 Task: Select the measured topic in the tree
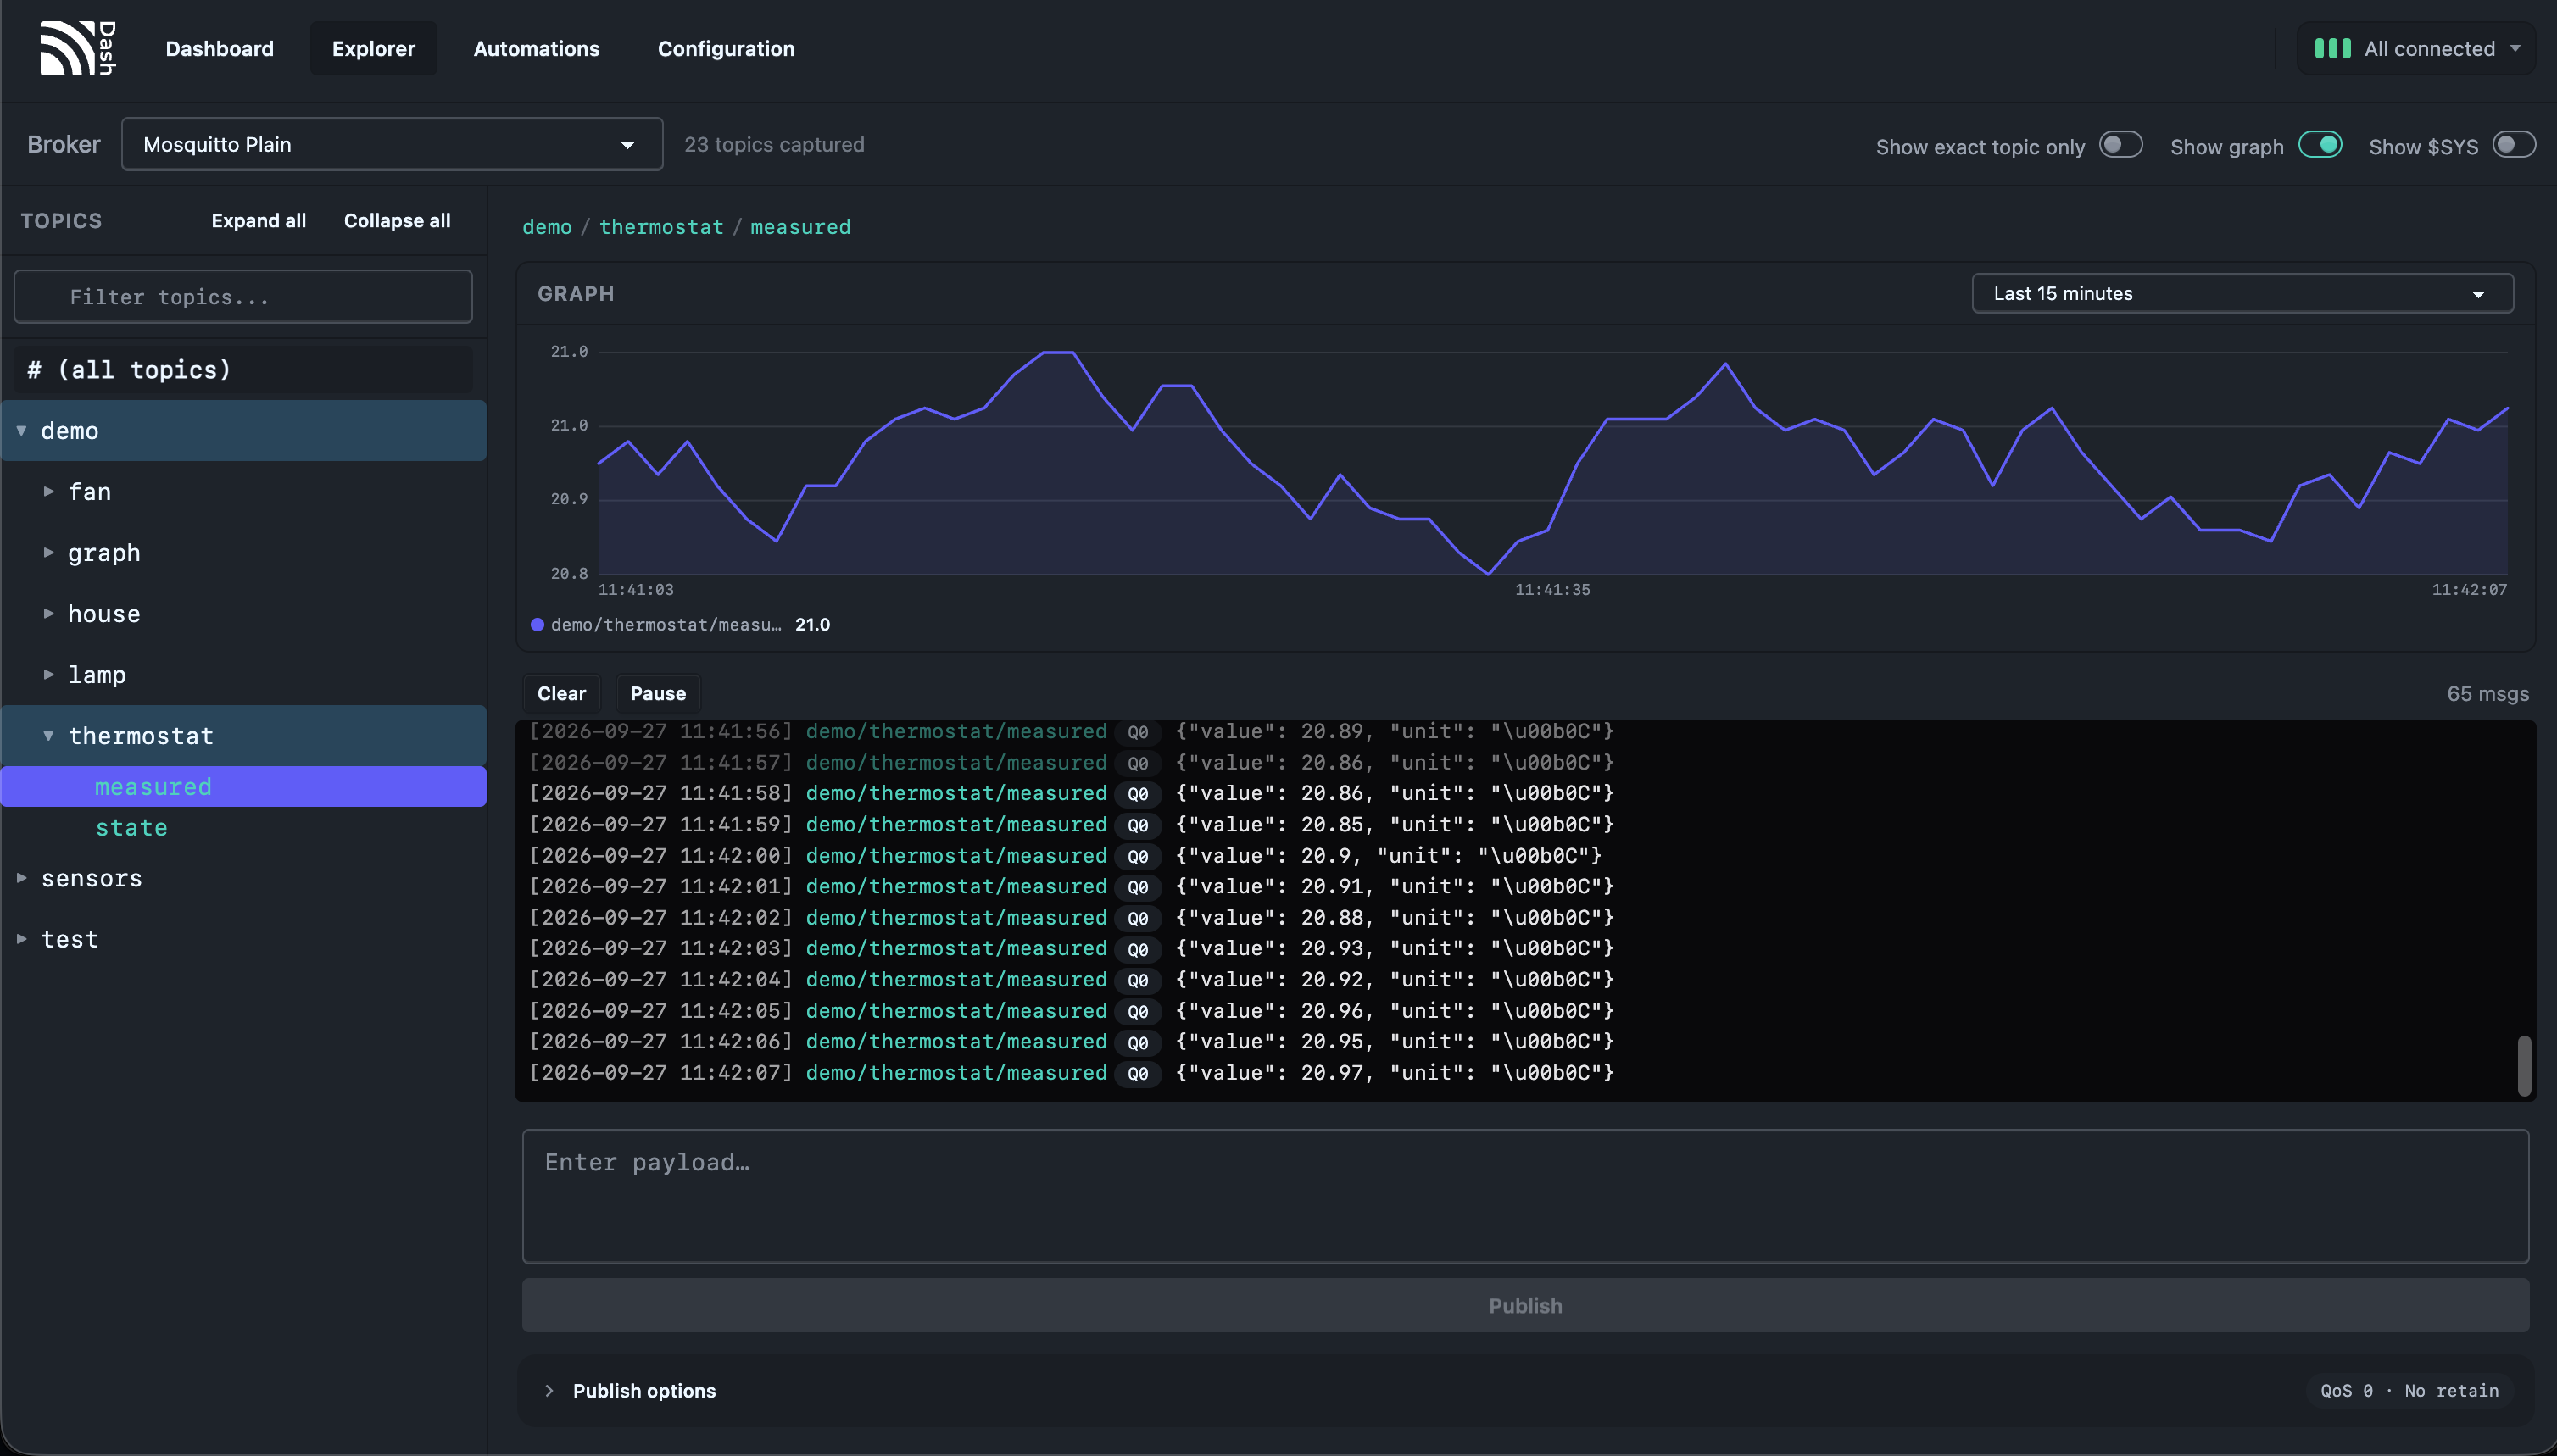point(243,786)
